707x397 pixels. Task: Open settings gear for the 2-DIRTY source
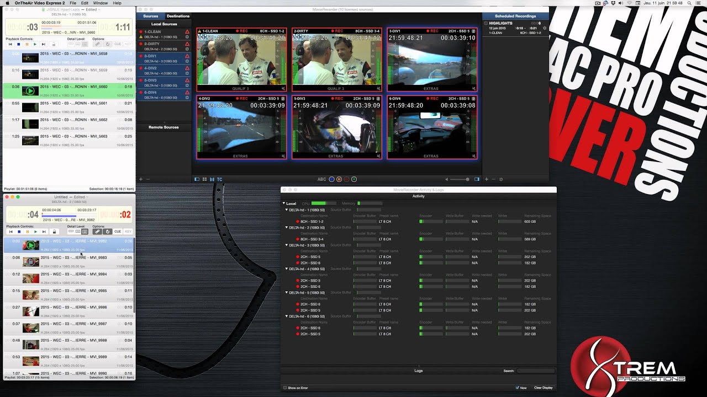click(x=187, y=50)
